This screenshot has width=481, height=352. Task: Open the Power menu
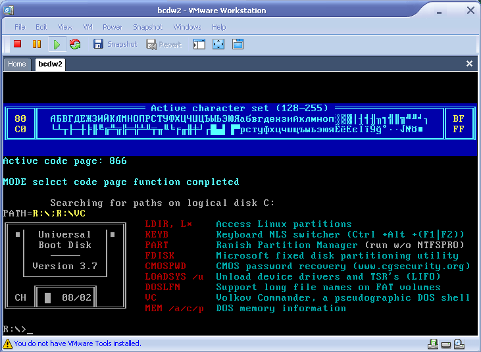pos(113,27)
